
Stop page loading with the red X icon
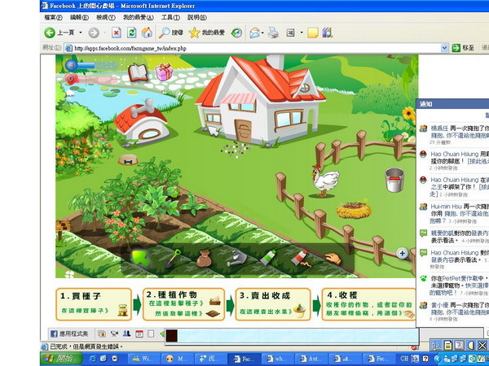coord(117,33)
